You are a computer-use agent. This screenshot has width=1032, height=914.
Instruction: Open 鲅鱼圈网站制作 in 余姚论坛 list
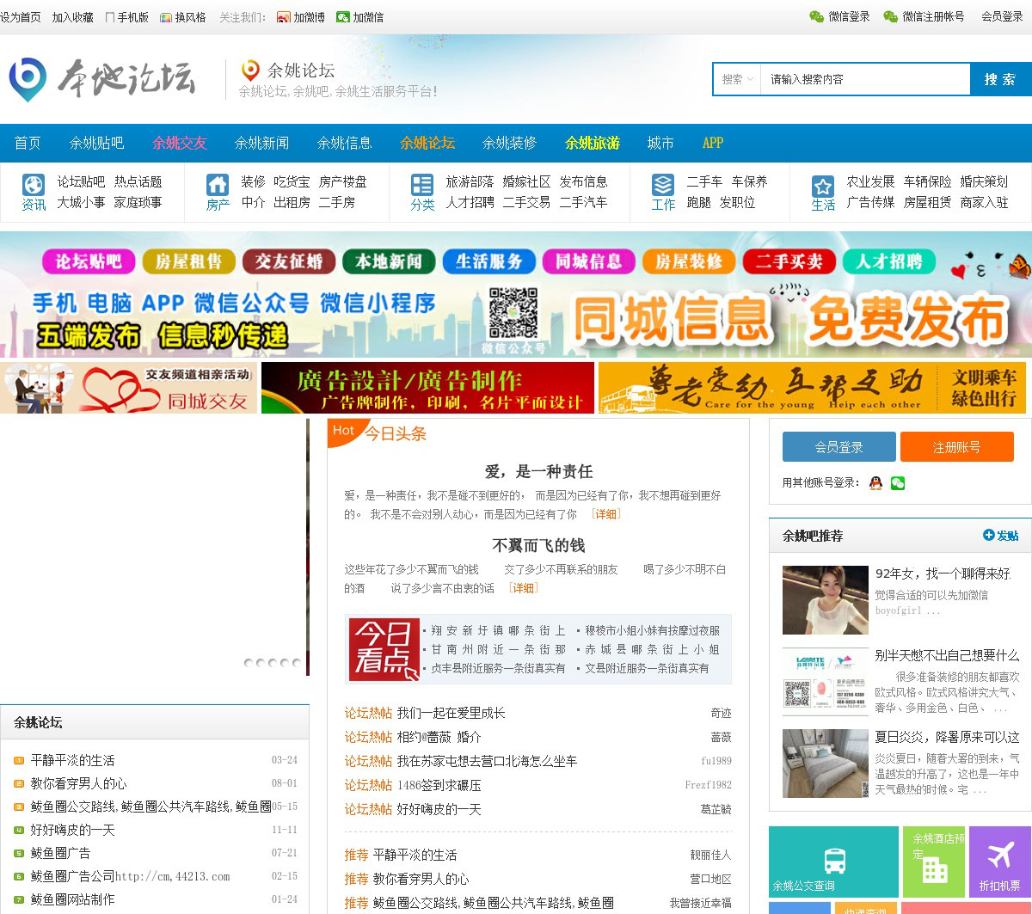point(72,899)
